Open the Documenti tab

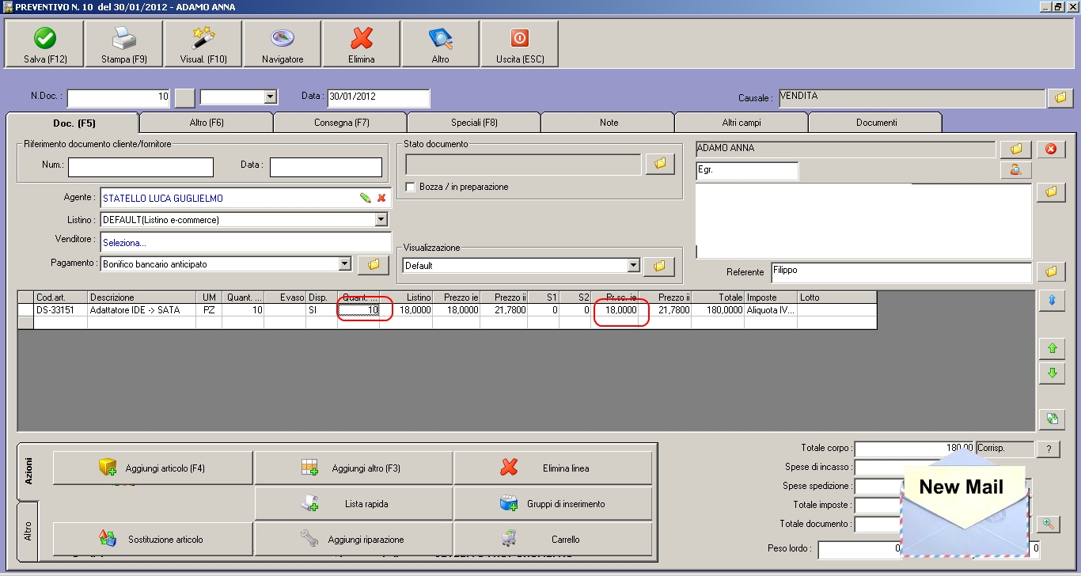tap(876, 123)
